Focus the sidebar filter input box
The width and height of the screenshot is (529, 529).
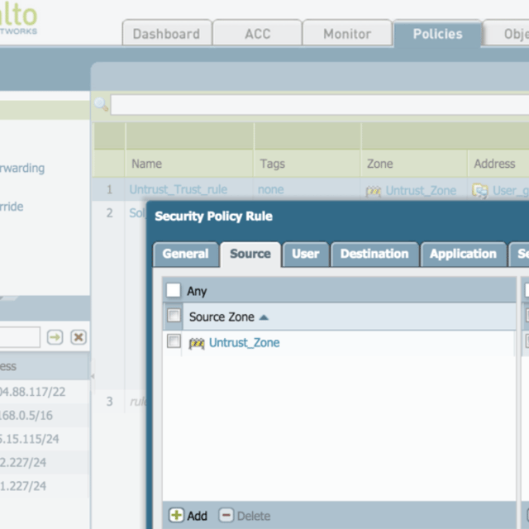[20, 336]
